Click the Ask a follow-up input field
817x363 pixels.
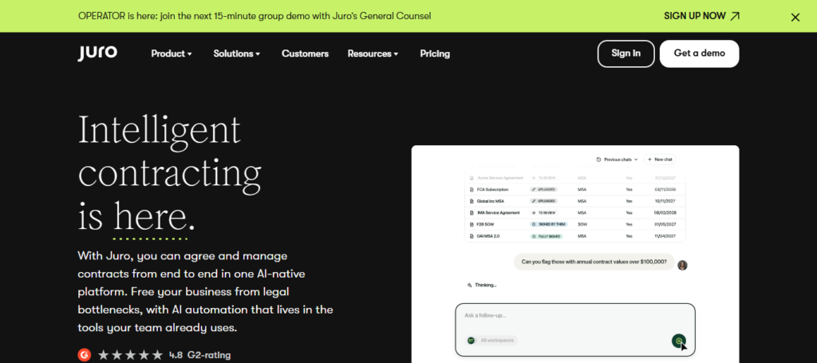[575, 330]
